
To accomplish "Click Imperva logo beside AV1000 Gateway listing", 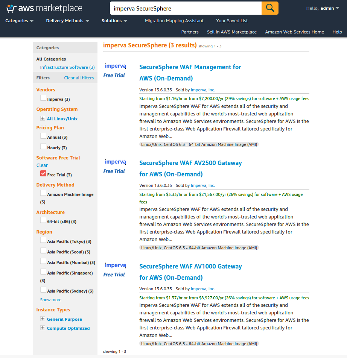I will [x=115, y=265].
